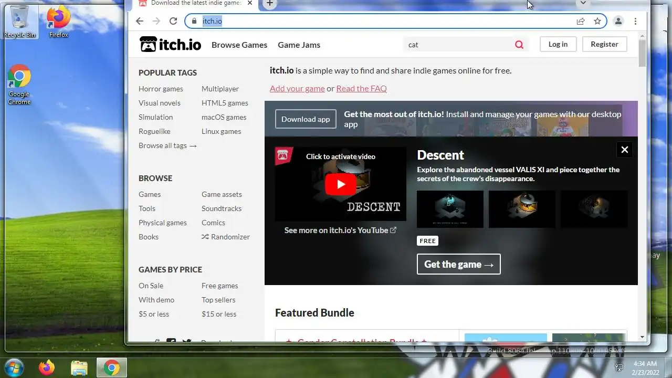
Task: Click second Descent screenshot thumbnail
Action: click(x=522, y=209)
